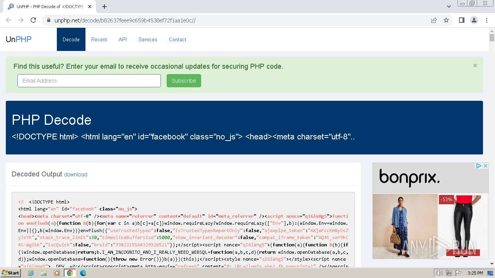Dismiss the email signup banner
The image size is (495, 278).
[x=475, y=65]
